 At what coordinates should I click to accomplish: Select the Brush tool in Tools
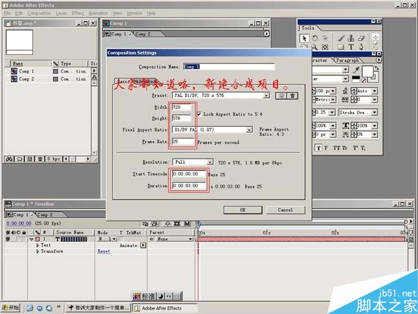click(x=341, y=38)
